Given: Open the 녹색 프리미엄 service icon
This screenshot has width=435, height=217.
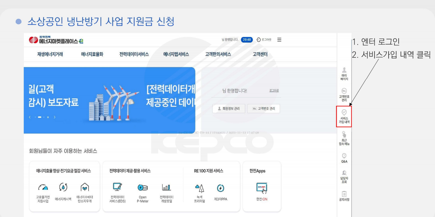Looking at the screenshot, I should tap(199, 193).
